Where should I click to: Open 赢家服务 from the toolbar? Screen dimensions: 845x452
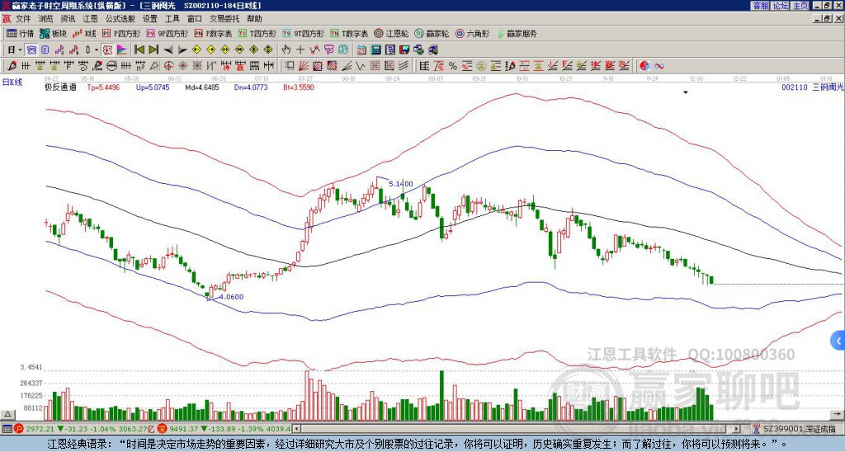517,33
